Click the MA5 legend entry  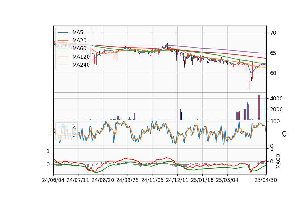tap(70, 33)
